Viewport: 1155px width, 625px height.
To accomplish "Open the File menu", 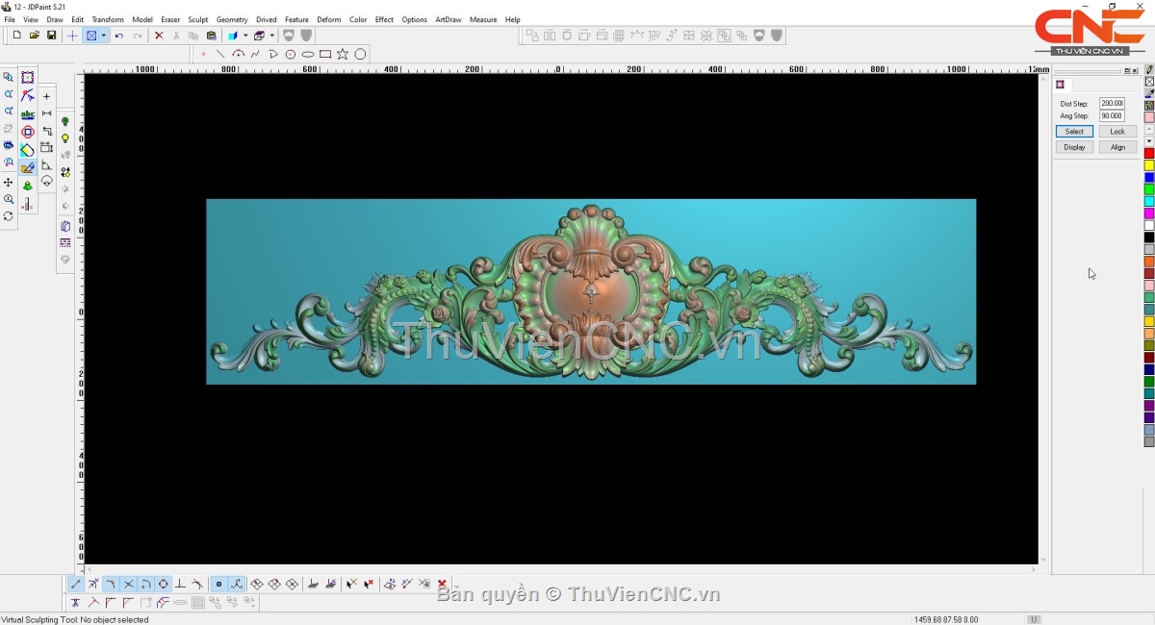I will click(x=10, y=19).
